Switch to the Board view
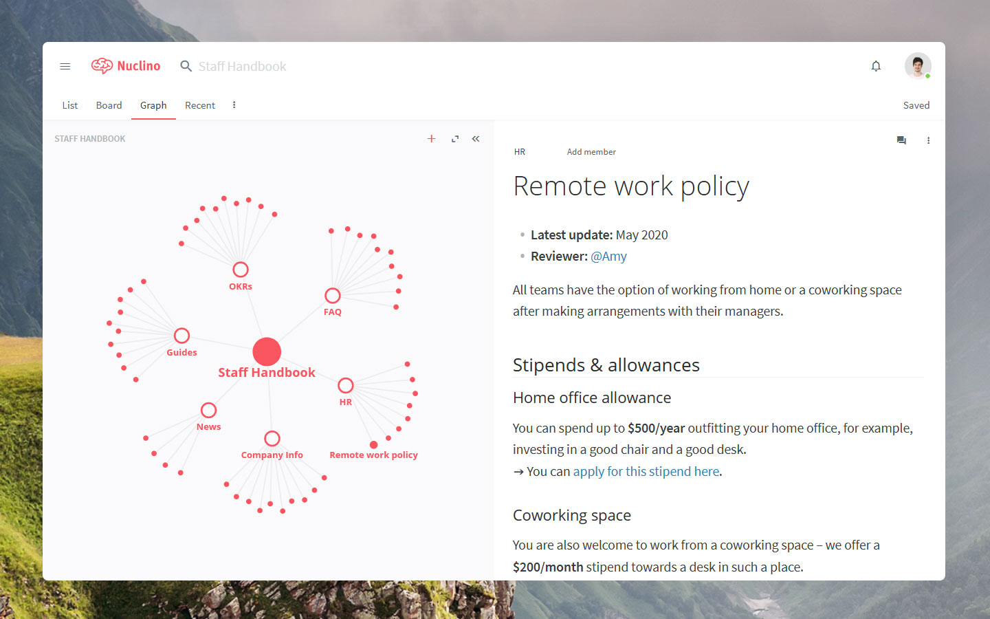Image resolution: width=990 pixels, height=619 pixels. coord(109,105)
